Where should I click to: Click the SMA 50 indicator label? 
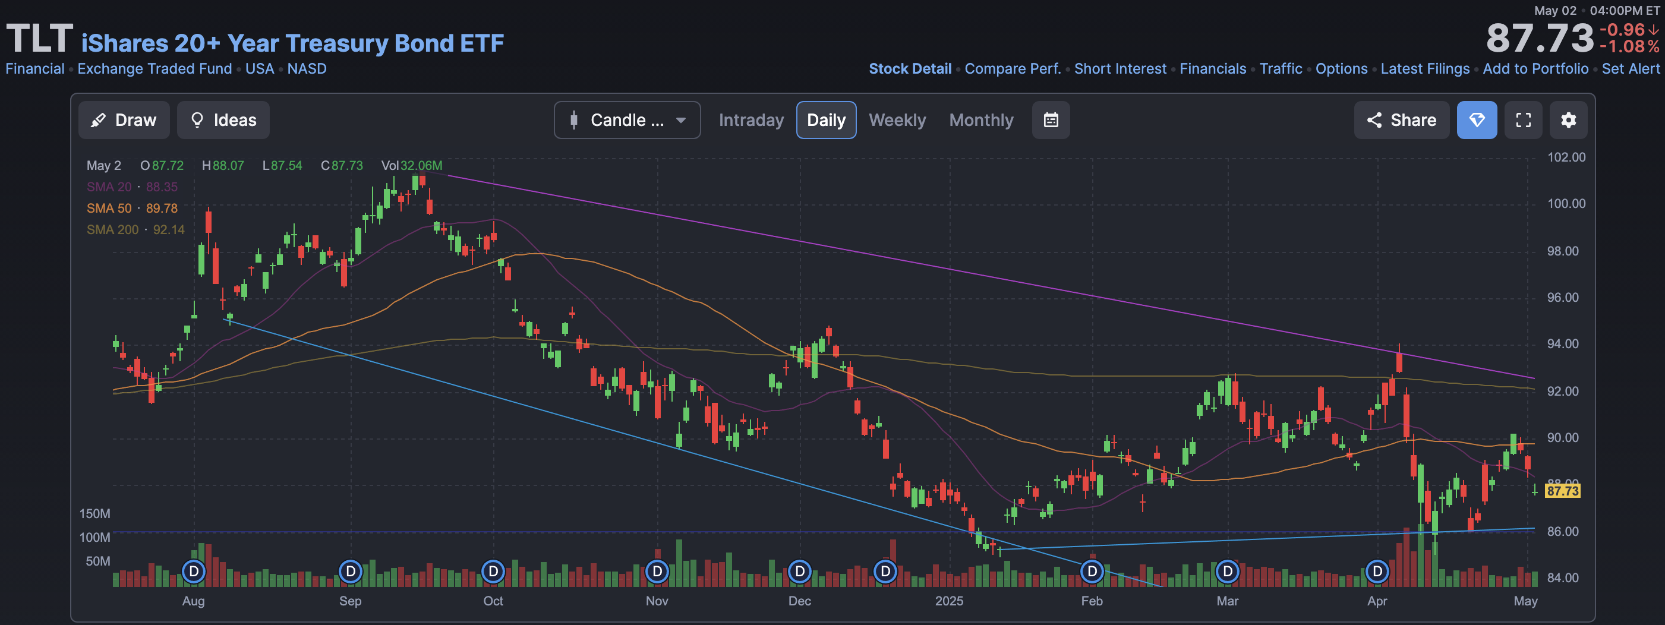132,208
